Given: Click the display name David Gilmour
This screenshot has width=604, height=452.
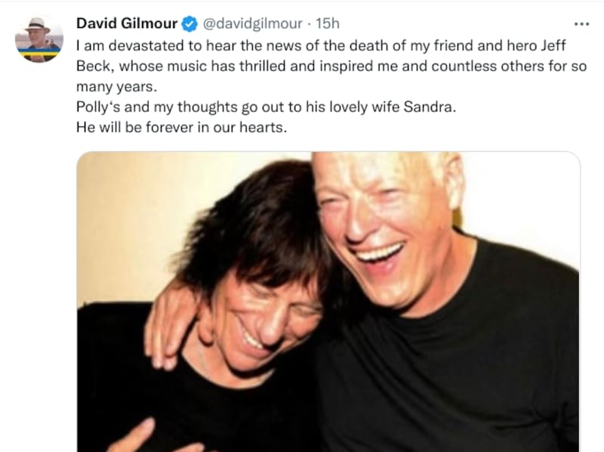Looking at the screenshot, I should [127, 23].
